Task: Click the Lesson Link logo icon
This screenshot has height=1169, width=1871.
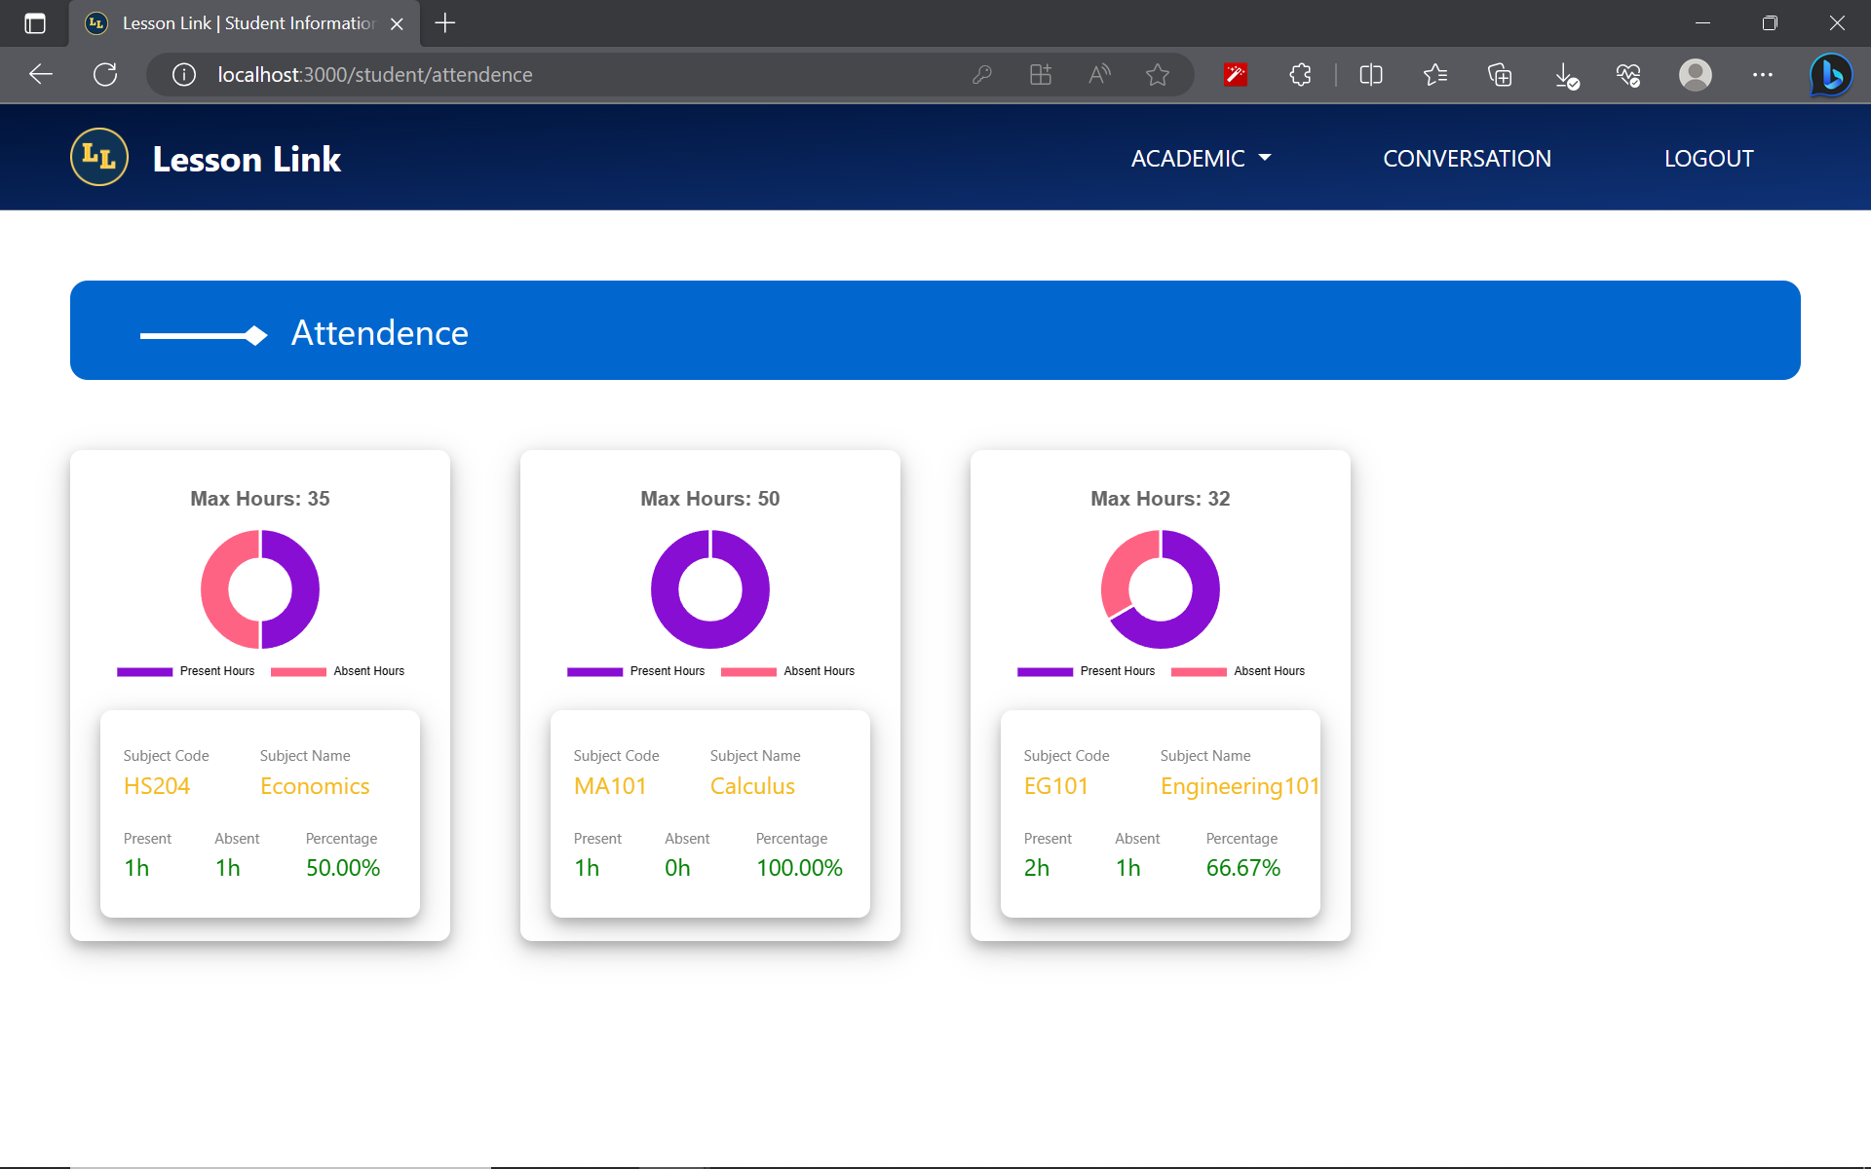Action: [98, 156]
